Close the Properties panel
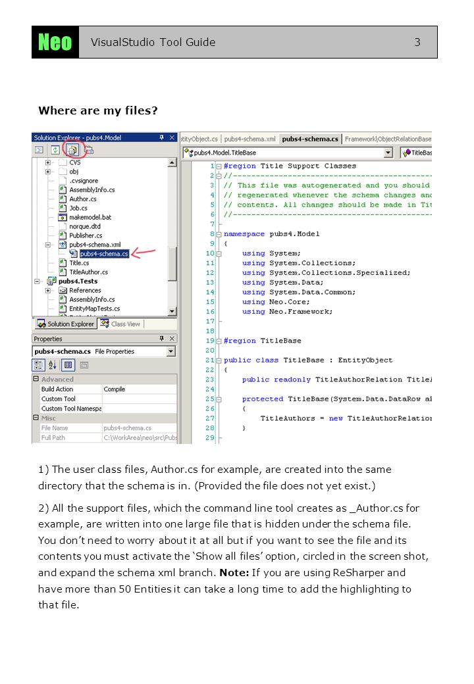 pos(172,339)
